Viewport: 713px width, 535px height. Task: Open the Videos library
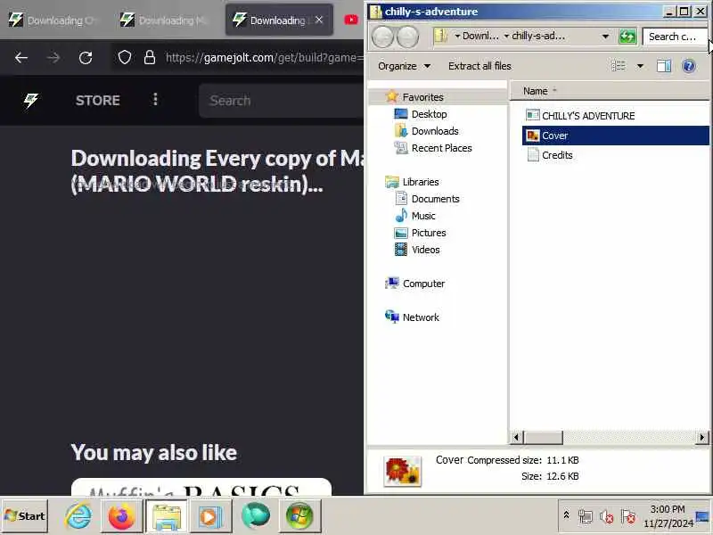pyautogui.click(x=417, y=250)
